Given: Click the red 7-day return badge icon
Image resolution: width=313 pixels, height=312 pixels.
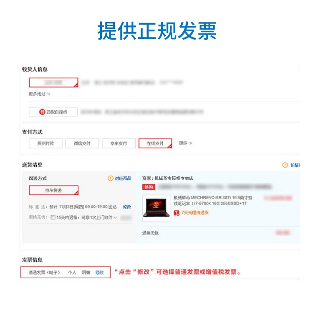Looking at the screenshot, I should 177,213.
